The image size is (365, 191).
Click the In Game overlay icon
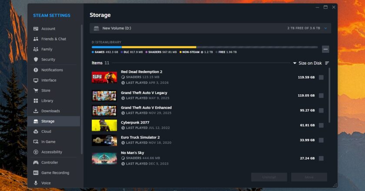36,142
